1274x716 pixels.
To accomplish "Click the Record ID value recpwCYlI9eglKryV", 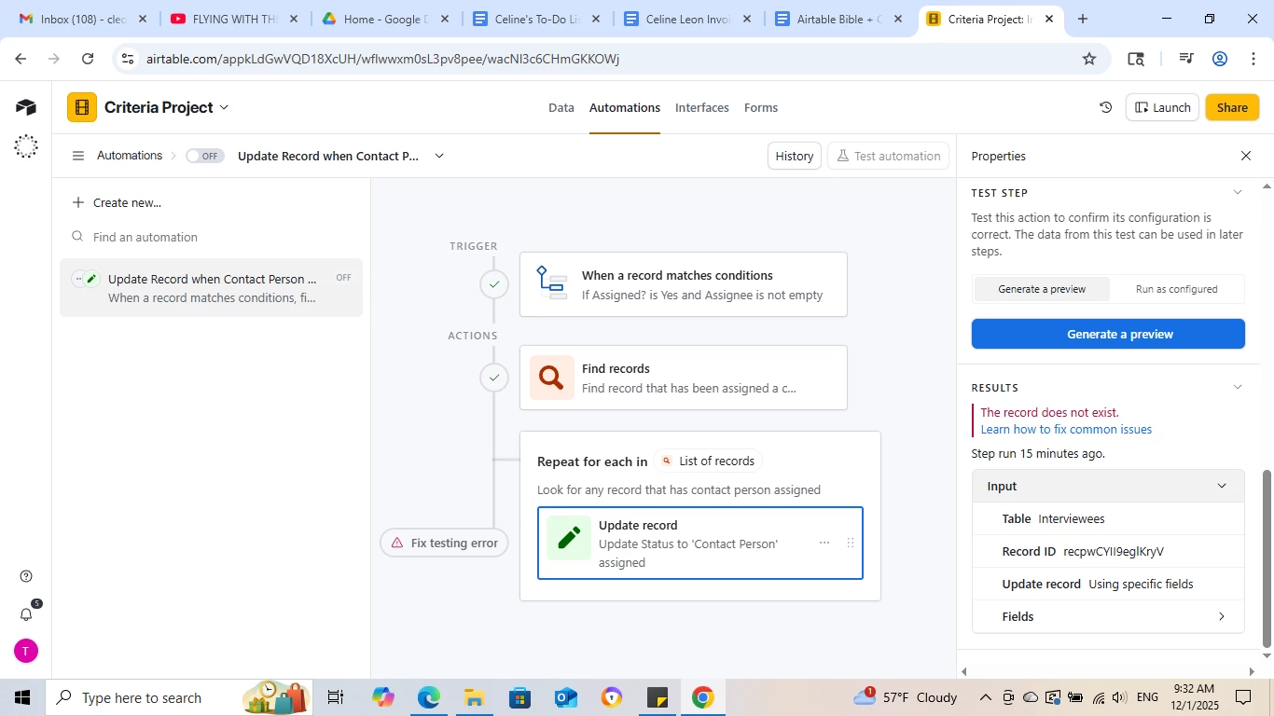I will [x=1114, y=551].
